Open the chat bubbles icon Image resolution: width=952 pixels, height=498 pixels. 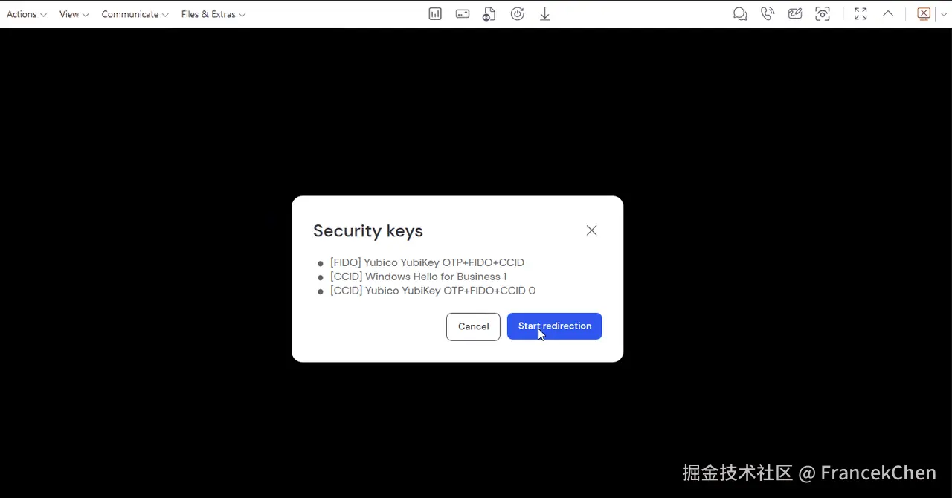point(740,14)
